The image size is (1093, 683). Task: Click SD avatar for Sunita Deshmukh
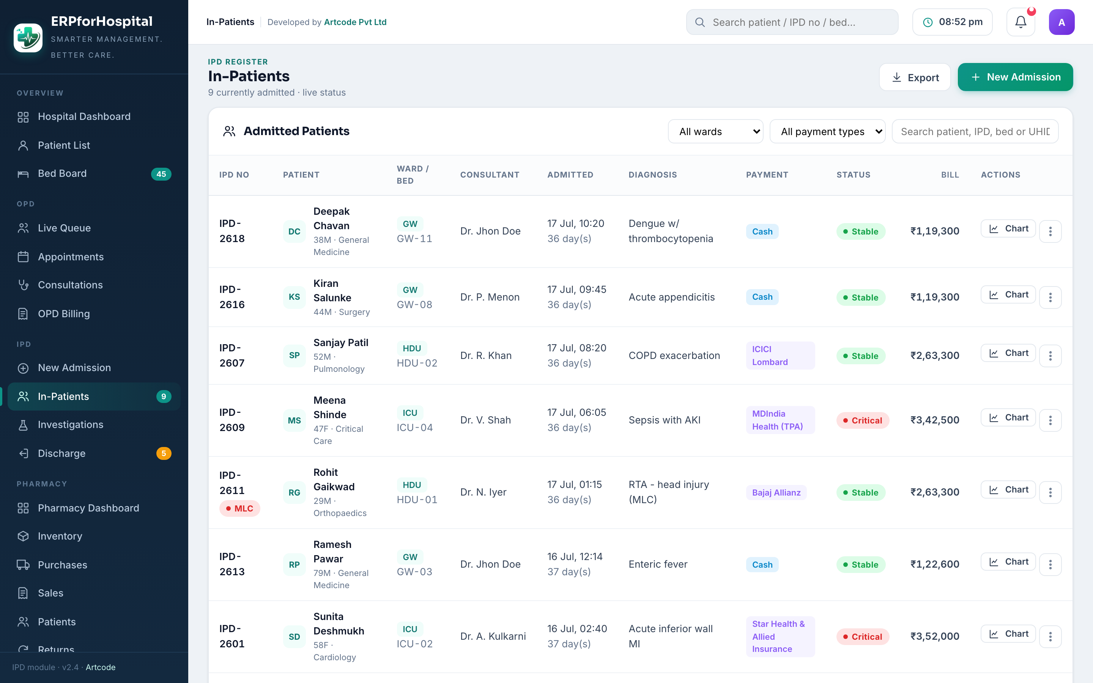point(295,636)
